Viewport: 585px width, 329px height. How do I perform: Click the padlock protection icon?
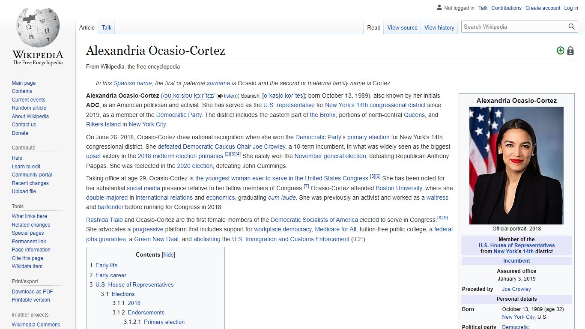point(570,51)
